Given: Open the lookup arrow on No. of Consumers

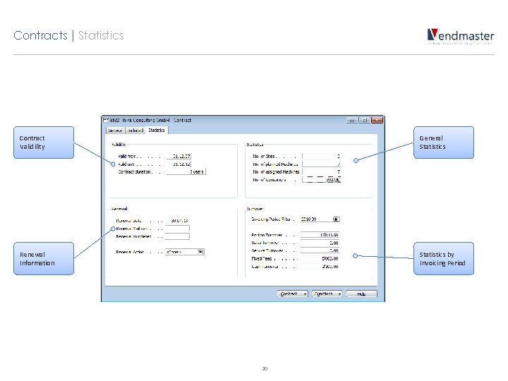Looking at the screenshot, I should (x=337, y=179).
